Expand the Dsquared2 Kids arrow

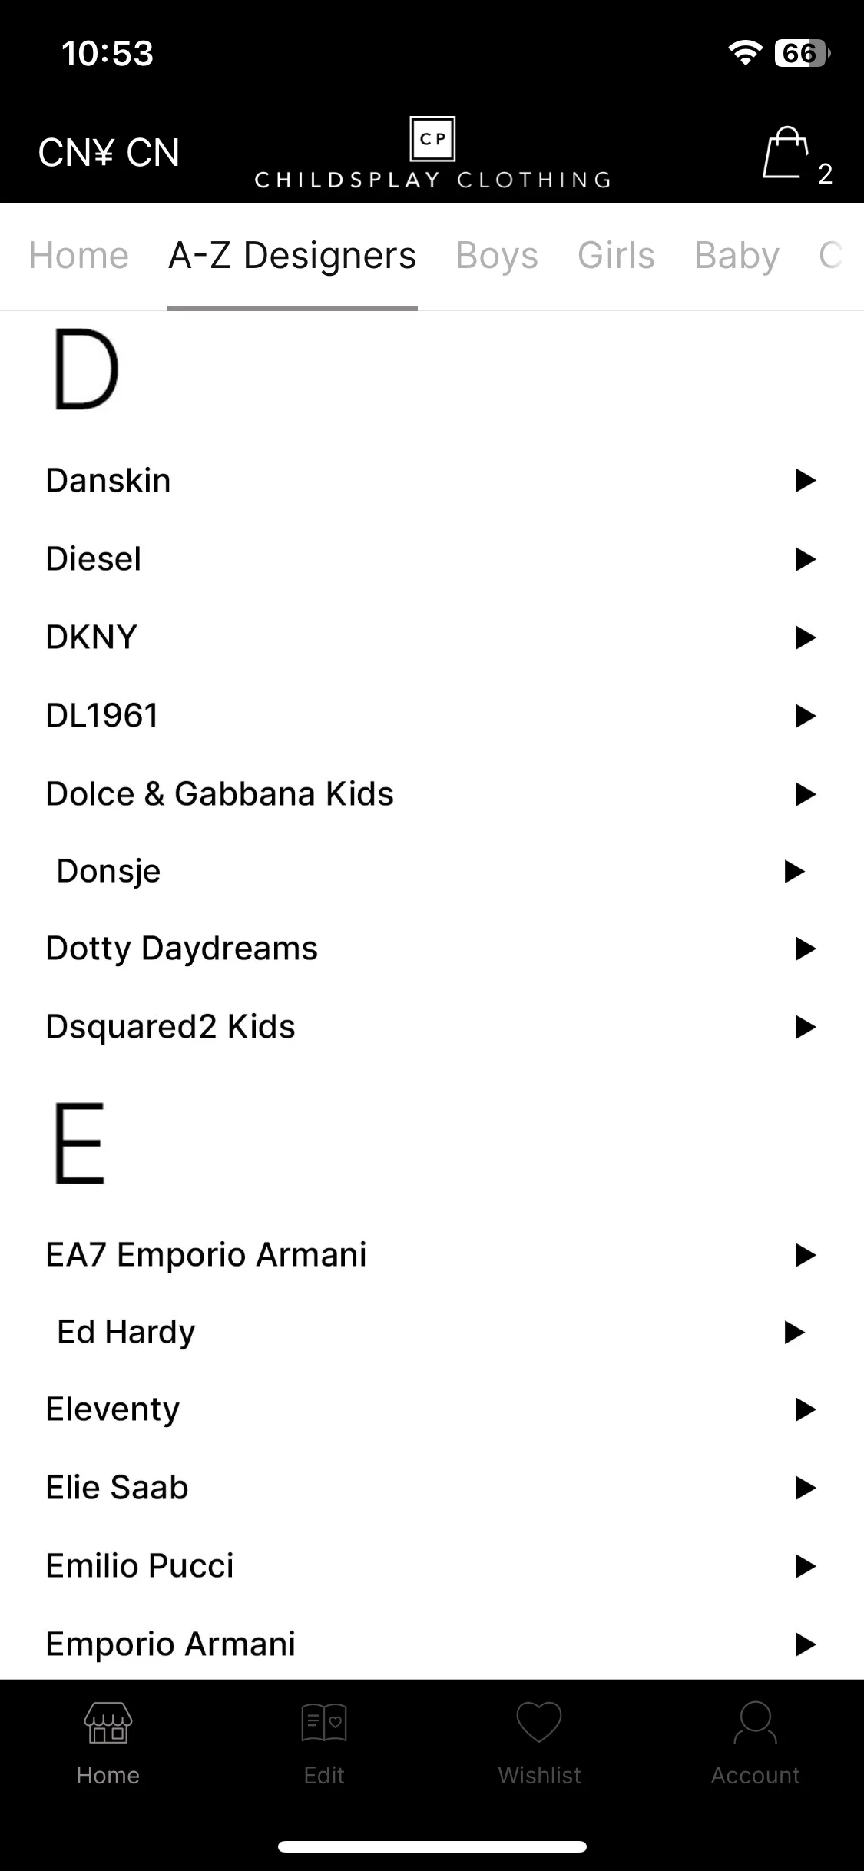coord(805,1027)
